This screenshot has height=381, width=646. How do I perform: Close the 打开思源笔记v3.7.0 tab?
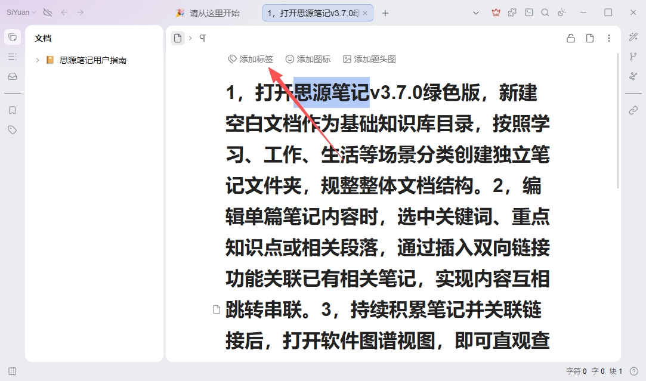pos(365,13)
